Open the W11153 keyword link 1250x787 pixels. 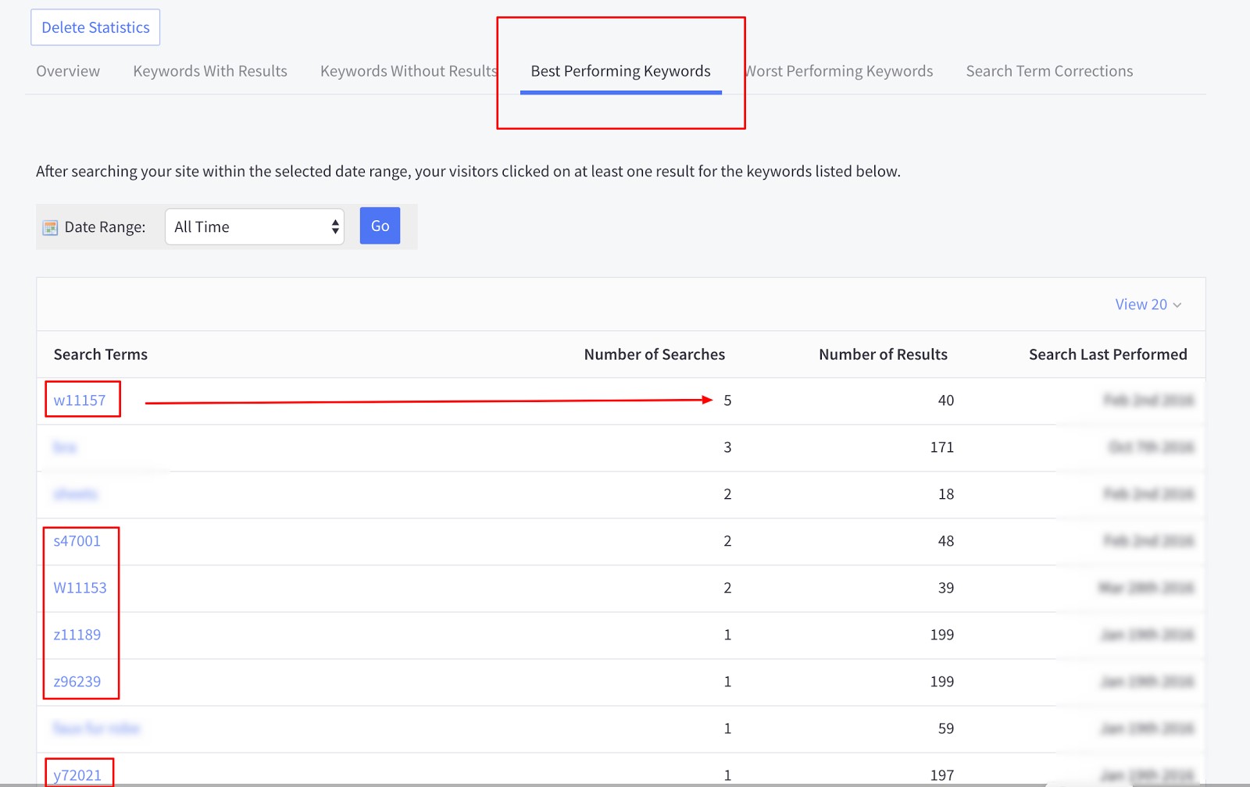[80, 588]
